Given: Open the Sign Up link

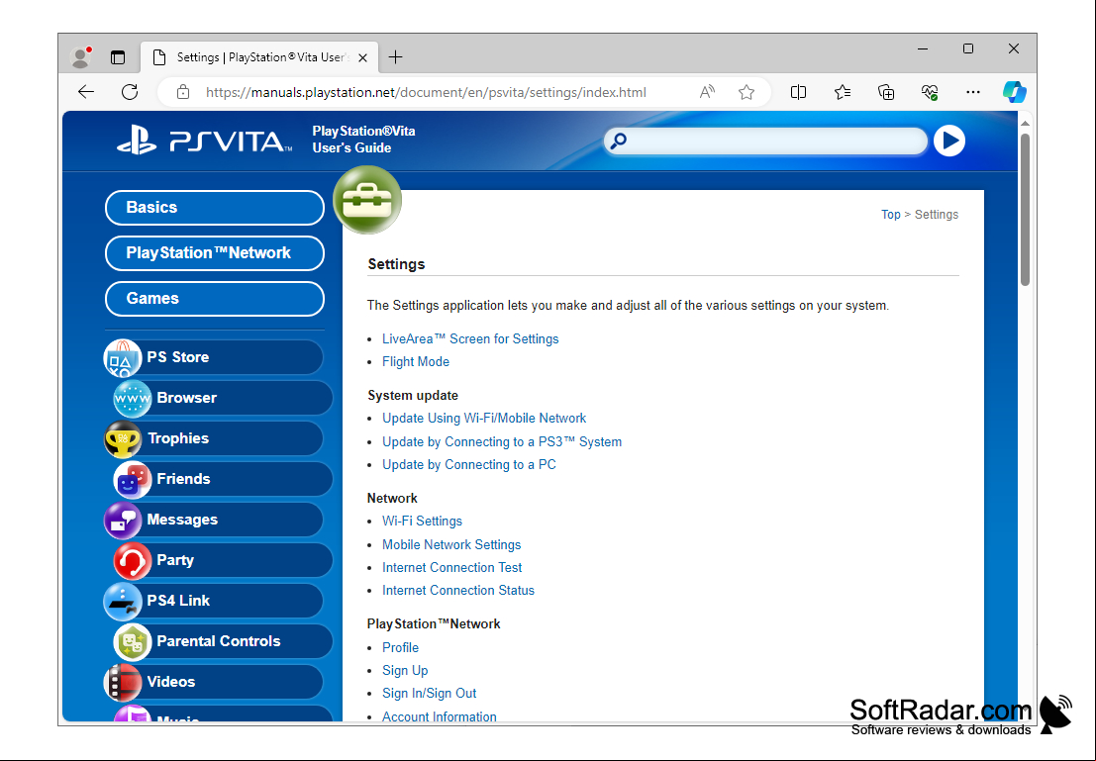Looking at the screenshot, I should tap(405, 671).
